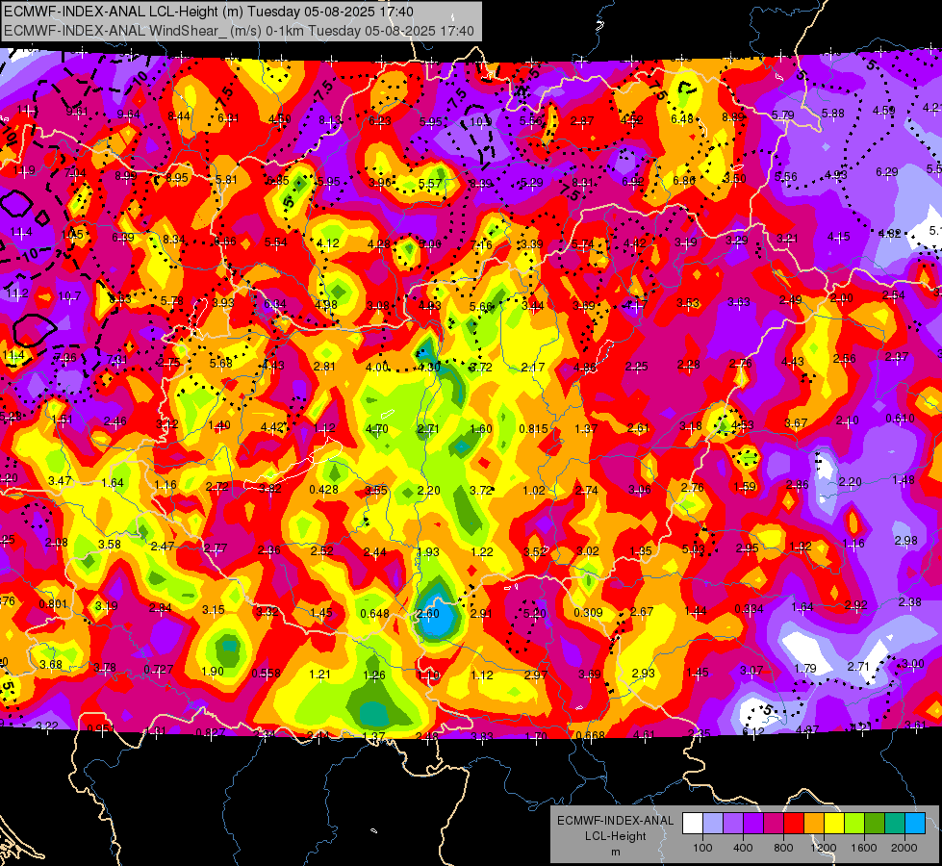Click the wind shear value 0.309
The width and height of the screenshot is (942, 866).
588,612
